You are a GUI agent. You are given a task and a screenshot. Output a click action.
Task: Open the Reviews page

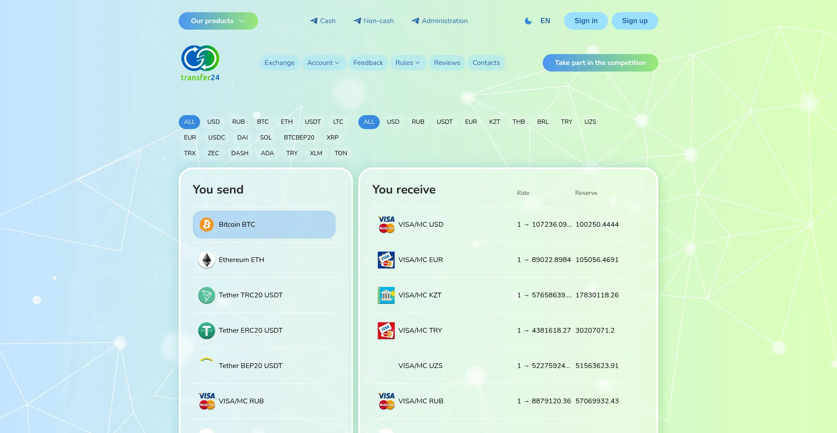click(447, 63)
